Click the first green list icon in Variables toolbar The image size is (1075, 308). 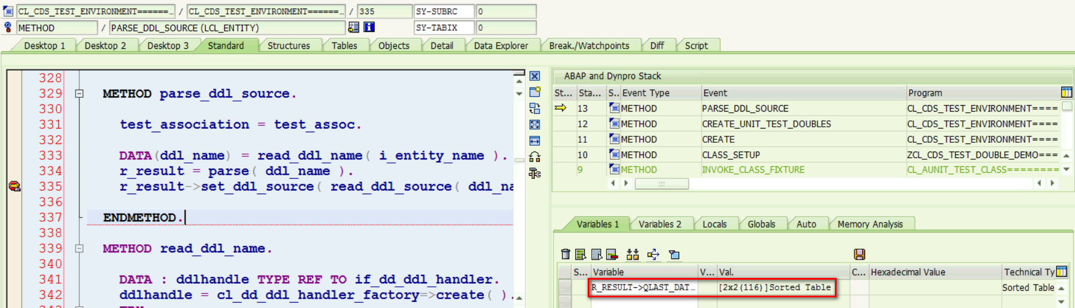click(581, 254)
